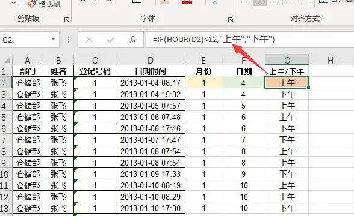Viewport: 354px width, 216px height.
Task: Click the 月份 header cell
Action: click(203, 71)
